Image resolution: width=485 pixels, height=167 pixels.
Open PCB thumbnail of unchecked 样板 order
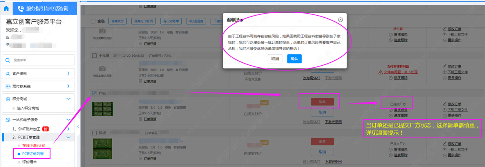102,149
